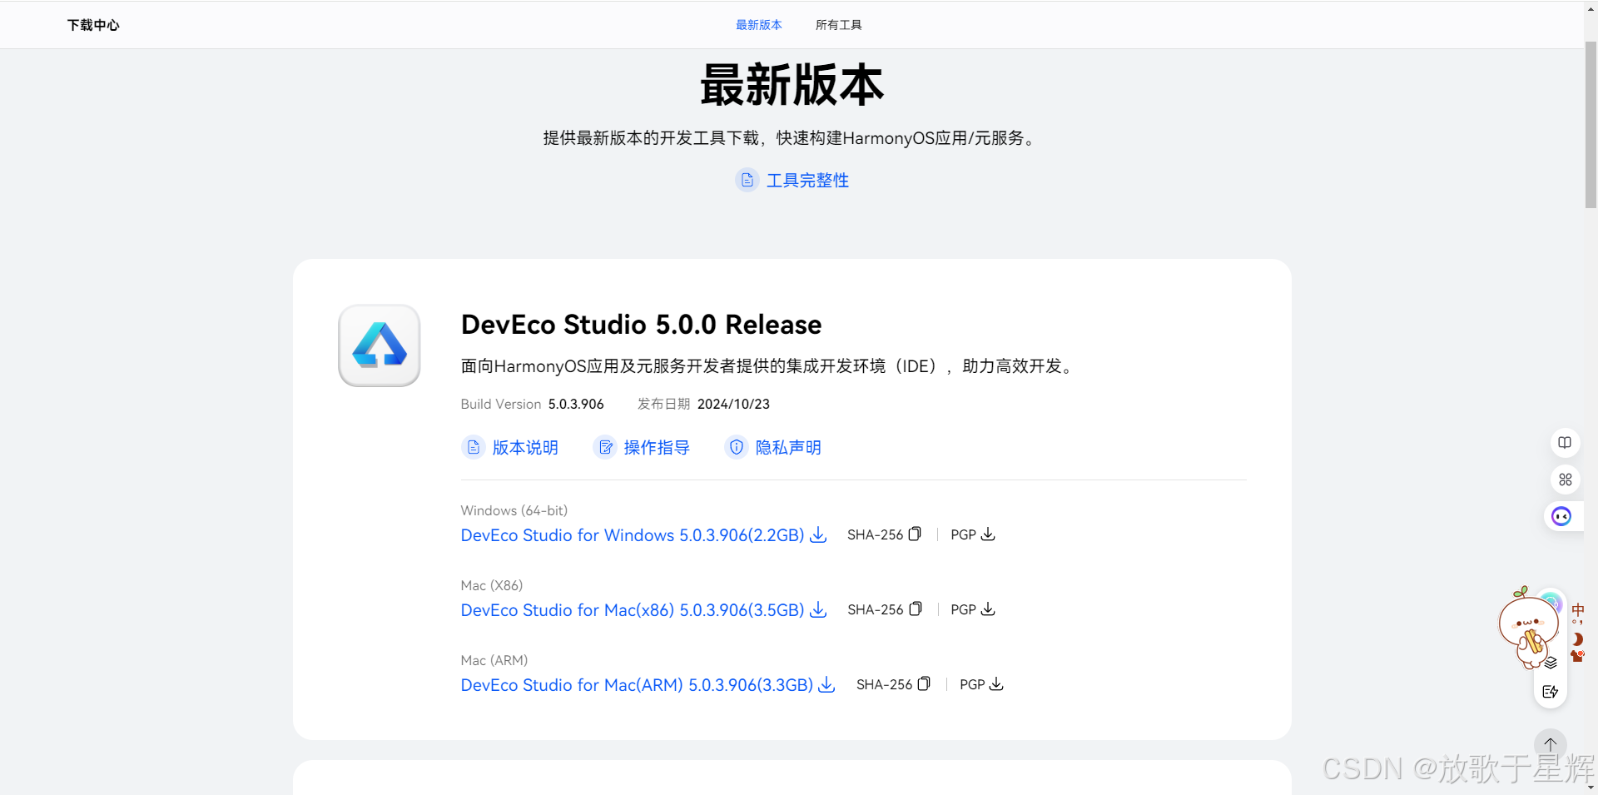Click the moon icon beside the mascot
Image resolution: width=1598 pixels, height=795 pixels.
pyautogui.click(x=1577, y=639)
